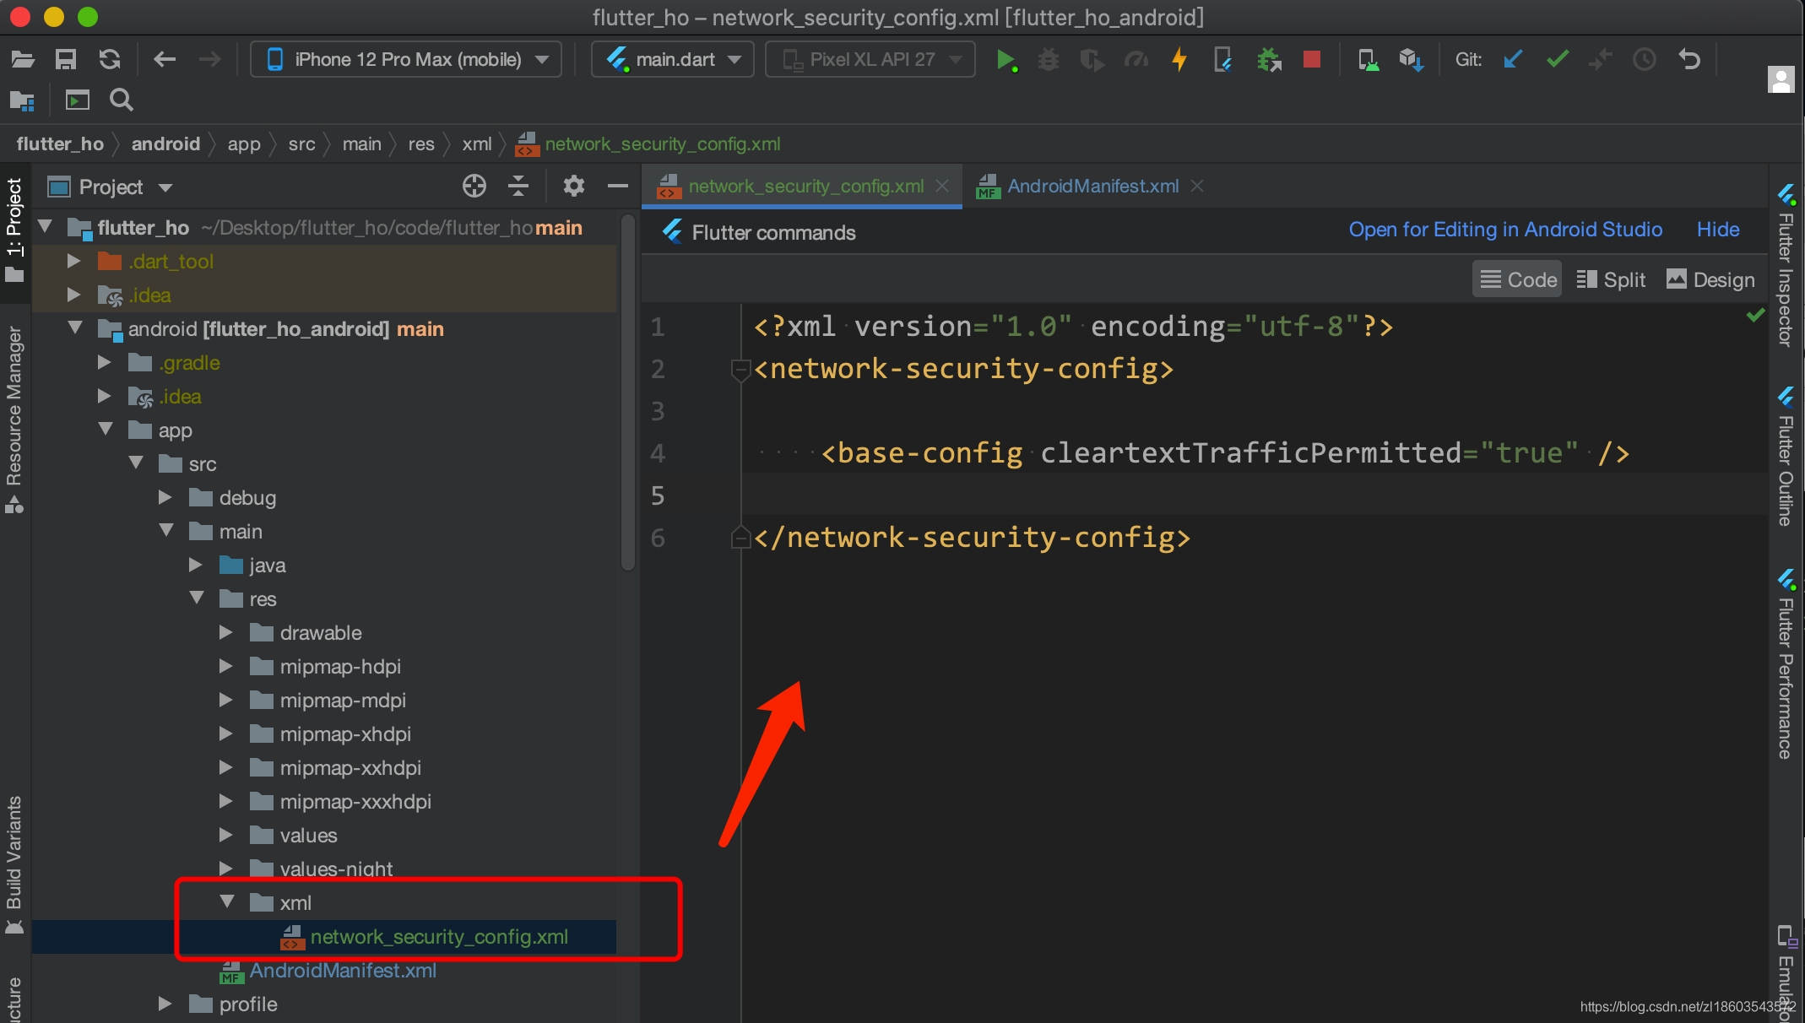The image size is (1805, 1023).
Task: Click the Attach debugger to process icon
Action: coord(1268,60)
